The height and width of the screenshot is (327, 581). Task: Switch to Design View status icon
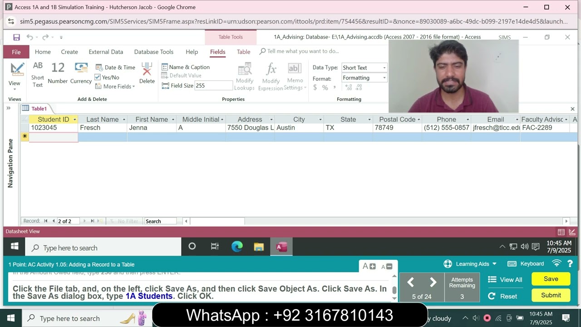pos(572,232)
